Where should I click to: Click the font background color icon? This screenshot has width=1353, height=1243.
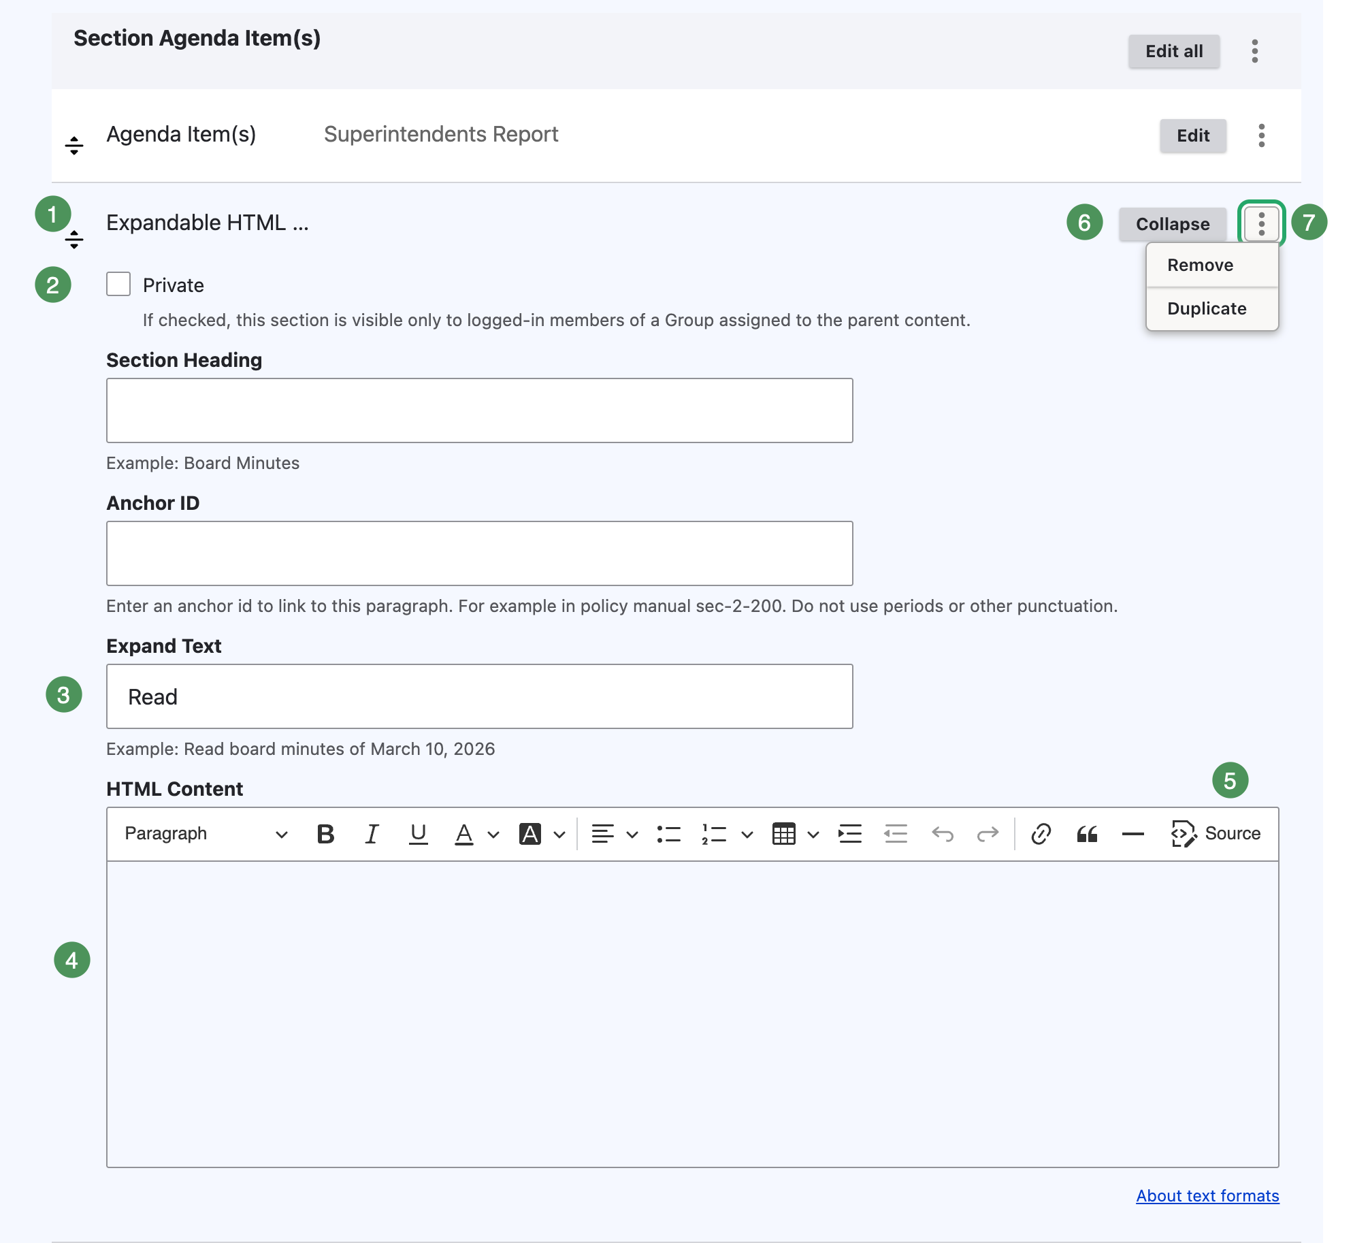(530, 834)
